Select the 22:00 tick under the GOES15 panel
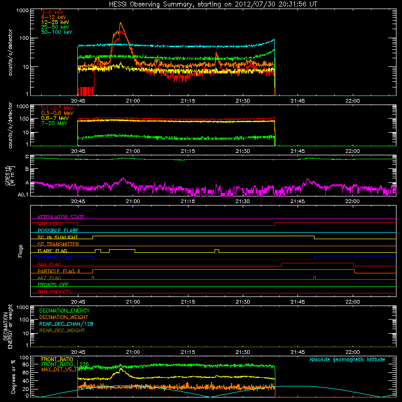Image resolution: width=402 pixels, height=402 pixels. point(353,202)
